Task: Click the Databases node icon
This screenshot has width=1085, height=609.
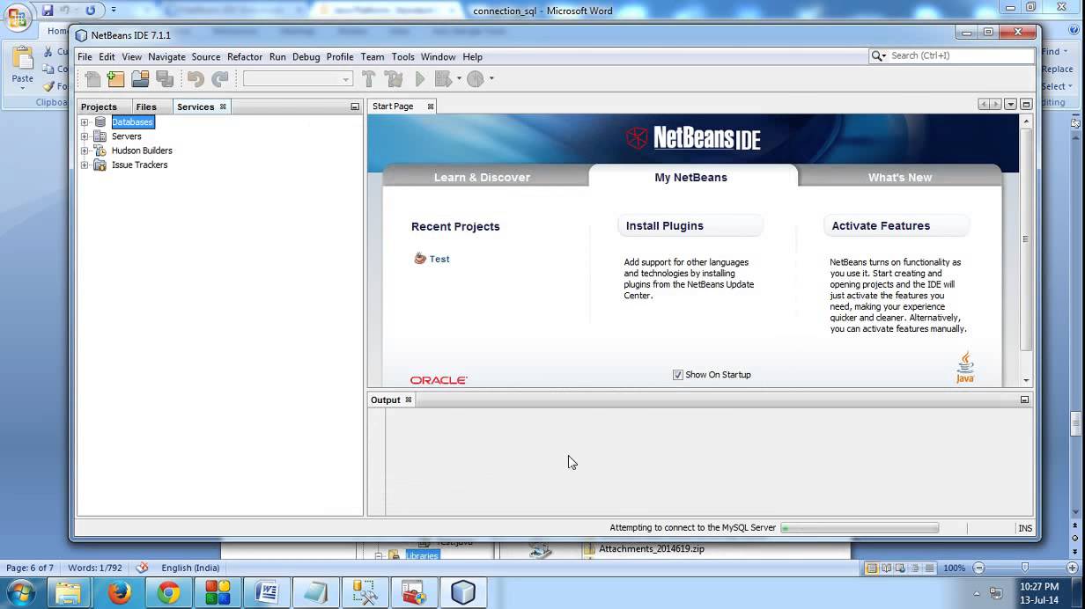Action: point(100,122)
